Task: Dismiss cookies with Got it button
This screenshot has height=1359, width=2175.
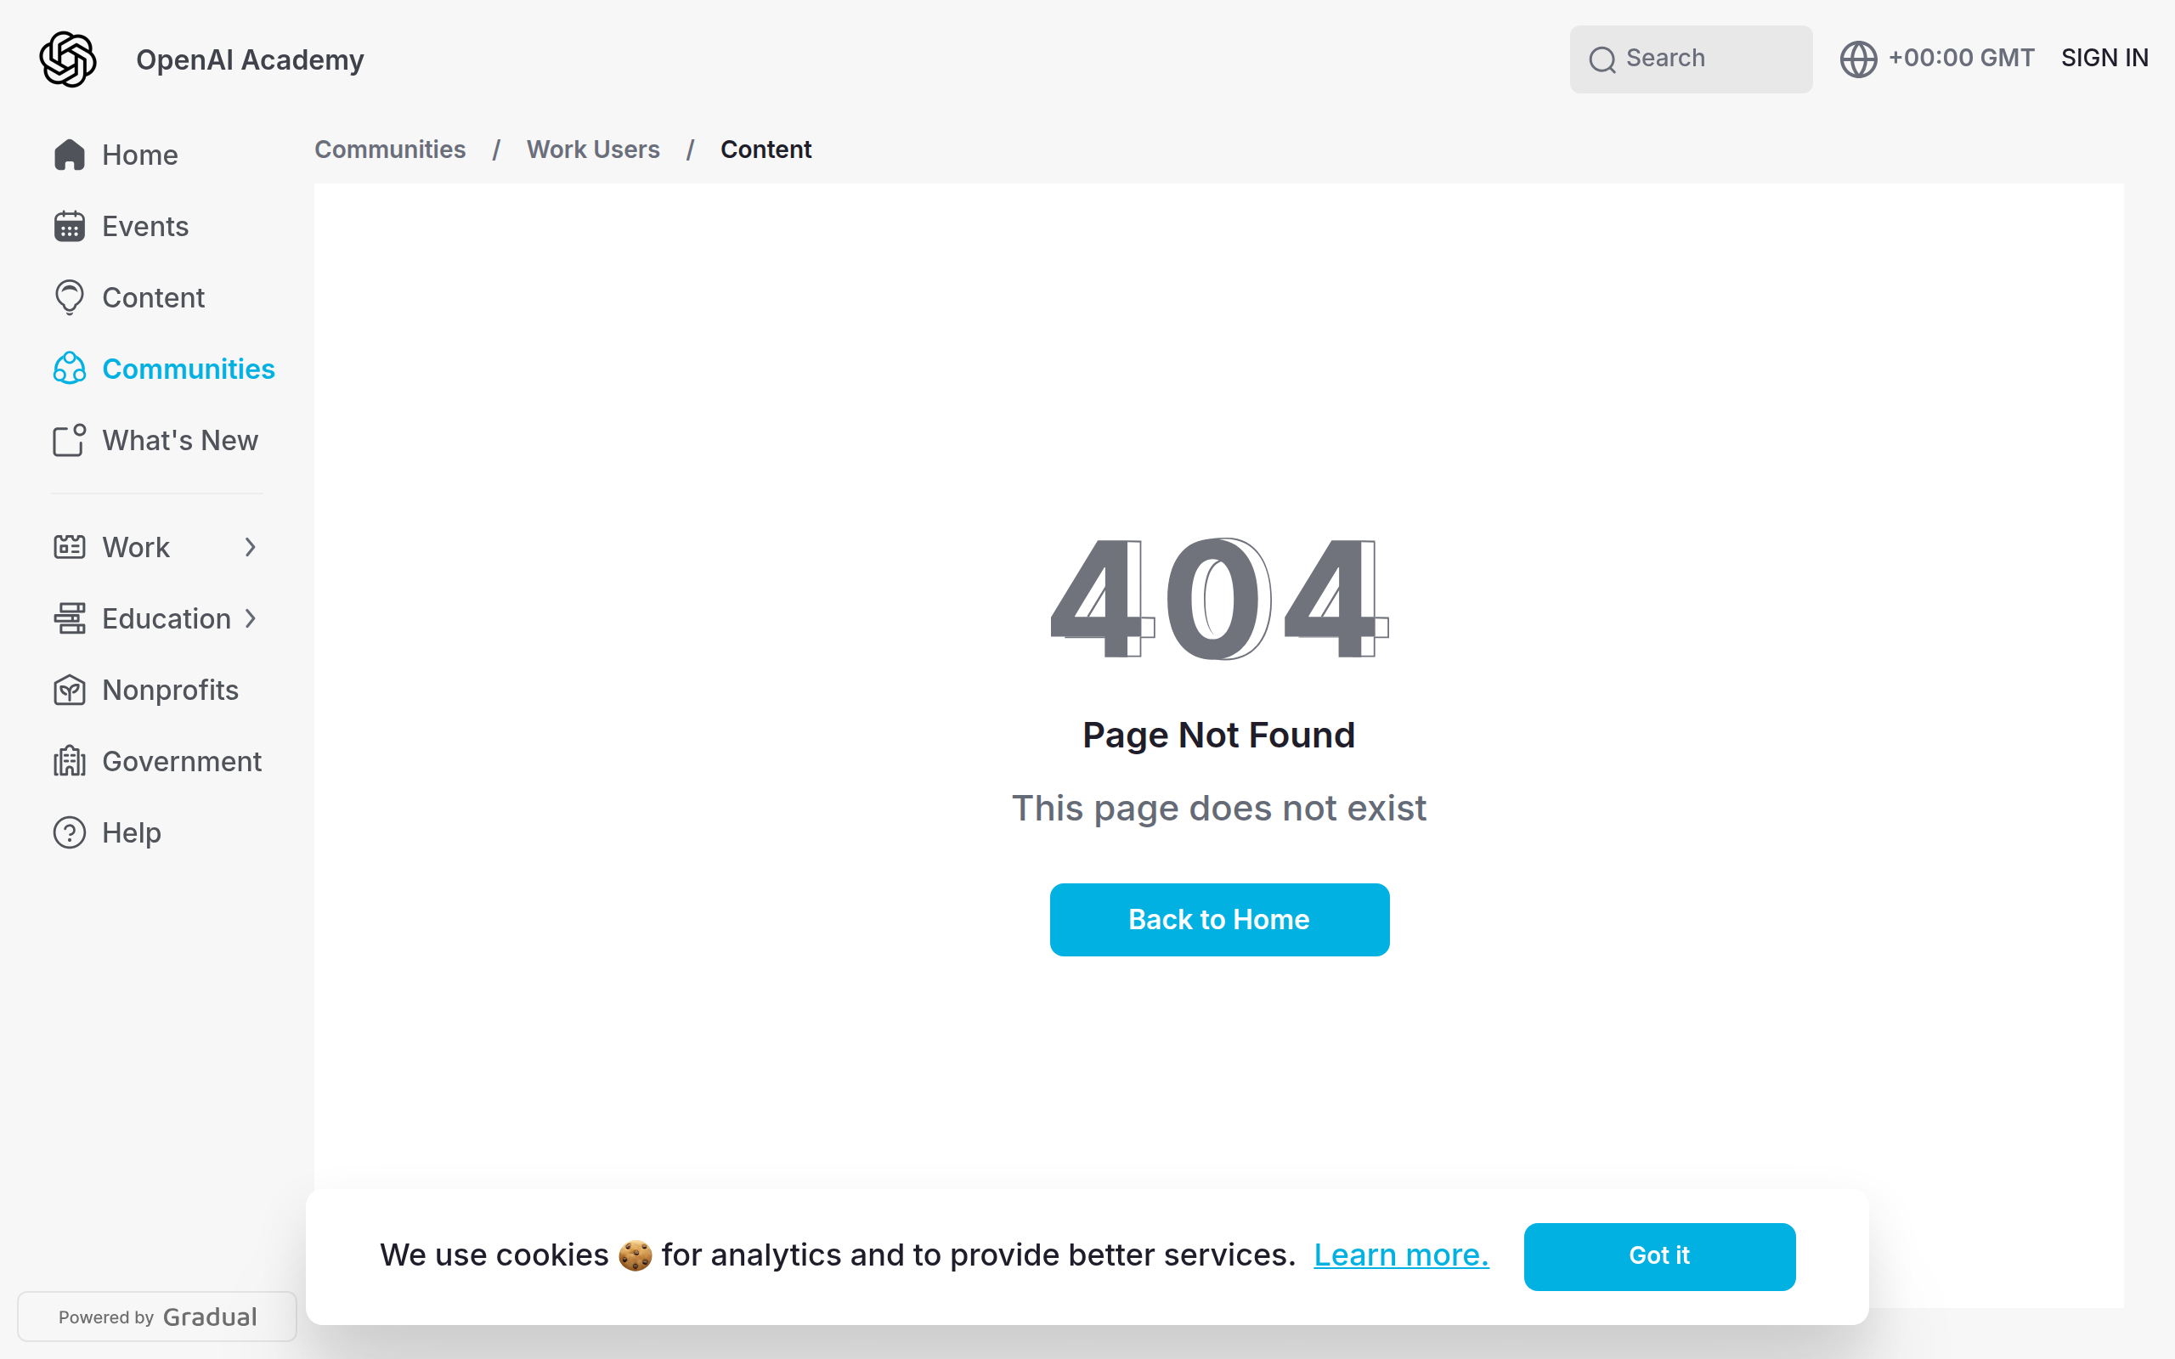Action: point(1660,1255)
